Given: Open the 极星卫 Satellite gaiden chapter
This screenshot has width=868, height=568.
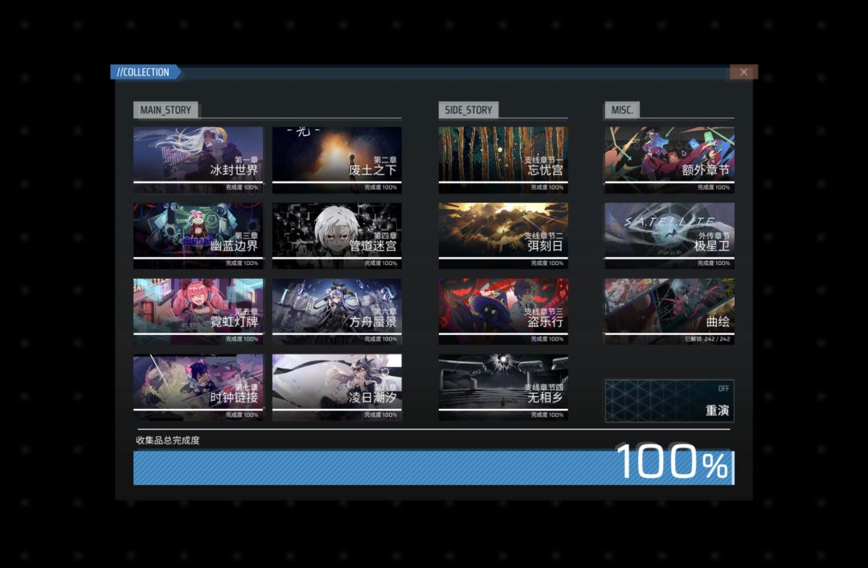Looking at the screenshot, I should (669, 235).
